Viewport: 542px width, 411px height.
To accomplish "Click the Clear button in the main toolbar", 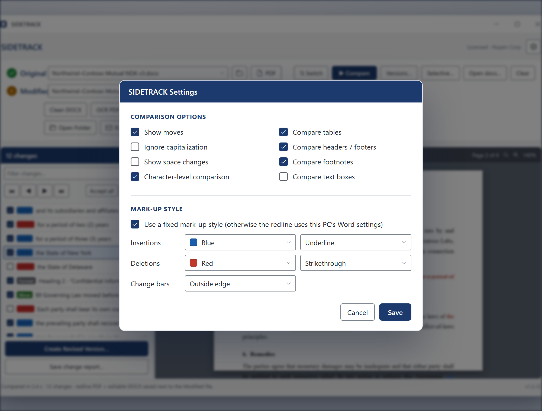I will 523,73.
